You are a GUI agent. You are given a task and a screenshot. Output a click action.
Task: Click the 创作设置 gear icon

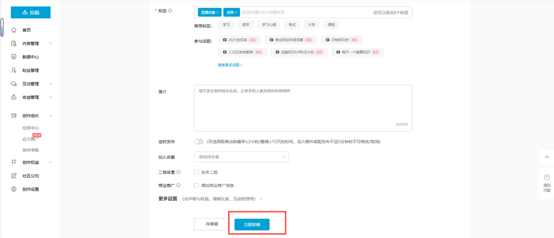14,189
